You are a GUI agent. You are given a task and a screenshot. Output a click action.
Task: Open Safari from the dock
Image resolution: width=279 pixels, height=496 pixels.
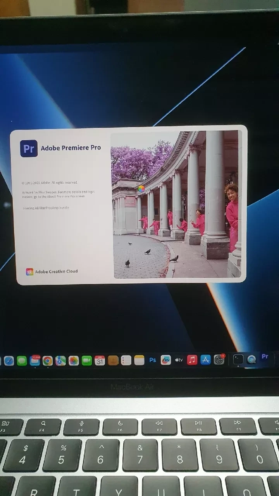[x=9, y=361]
